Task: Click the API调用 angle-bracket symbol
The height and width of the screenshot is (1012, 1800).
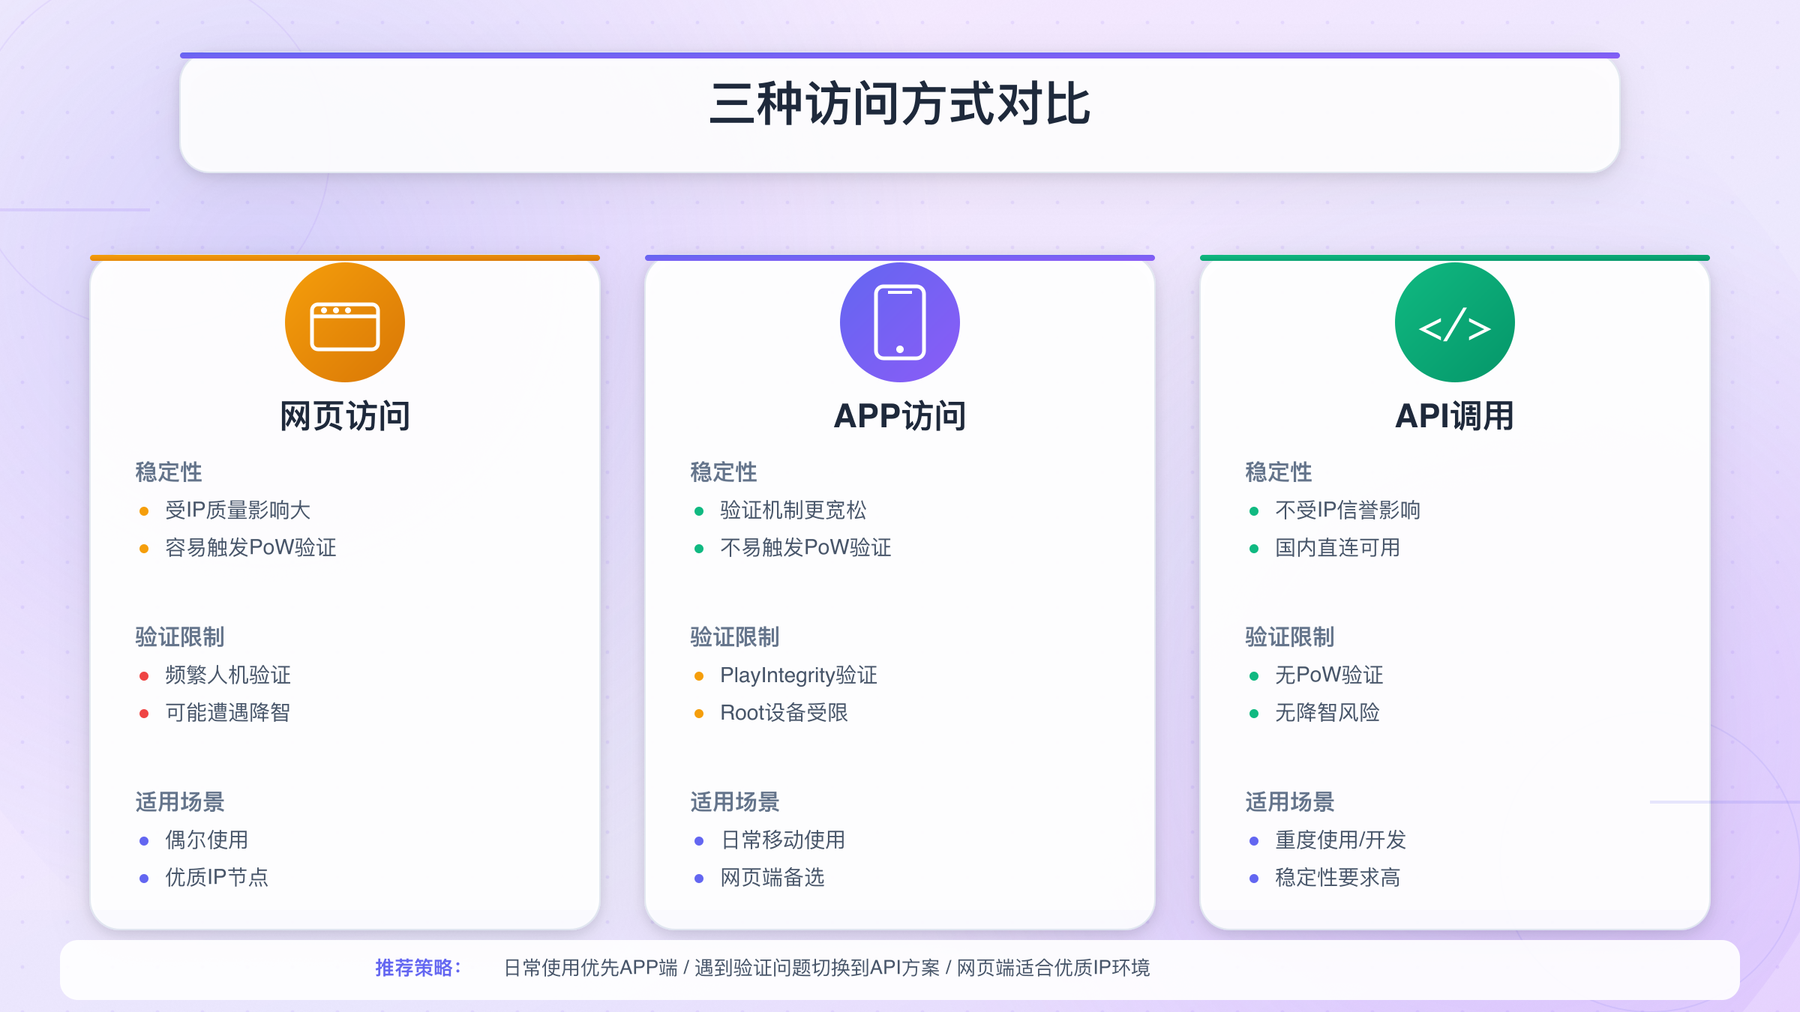Action: [1454, 321]
